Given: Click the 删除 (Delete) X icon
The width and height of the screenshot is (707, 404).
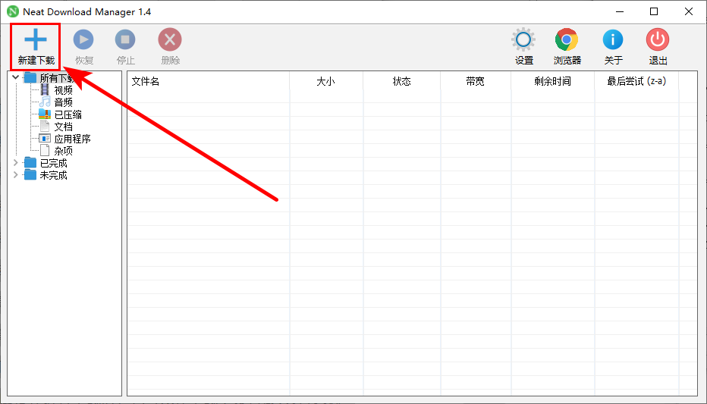Looking at the screenshot, I should 170,40.
